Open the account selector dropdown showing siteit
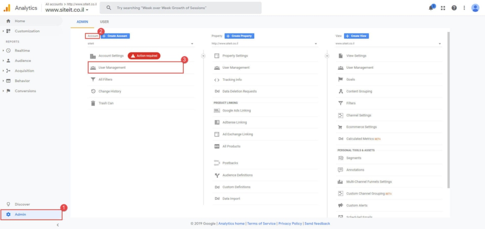485x229 pixels. [141, 44]
